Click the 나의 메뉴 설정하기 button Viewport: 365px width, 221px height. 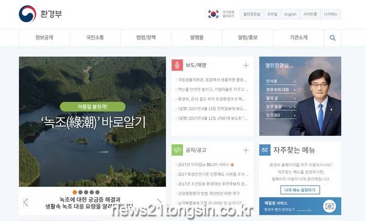(300, 190)
